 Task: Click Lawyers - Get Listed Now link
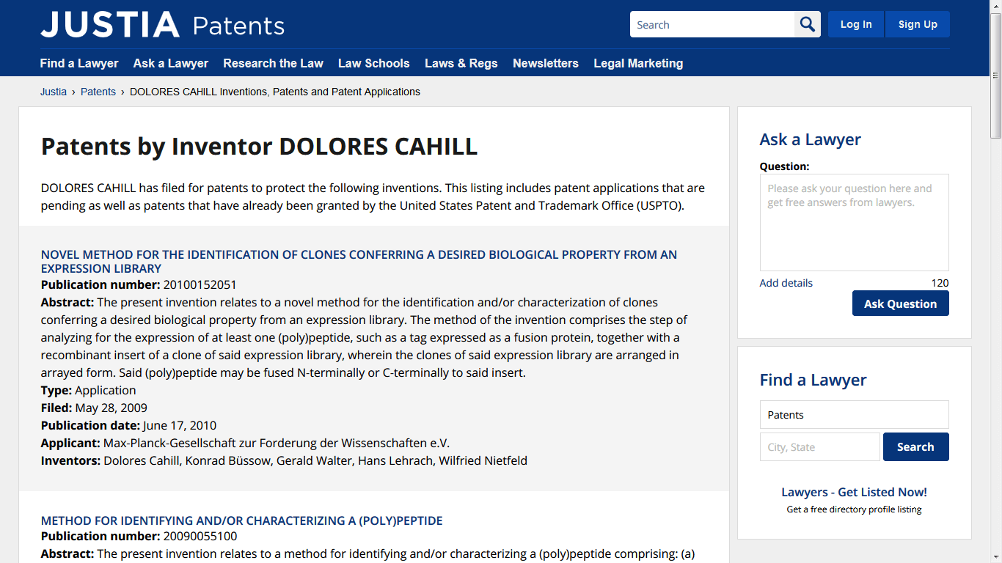(854, 492)
